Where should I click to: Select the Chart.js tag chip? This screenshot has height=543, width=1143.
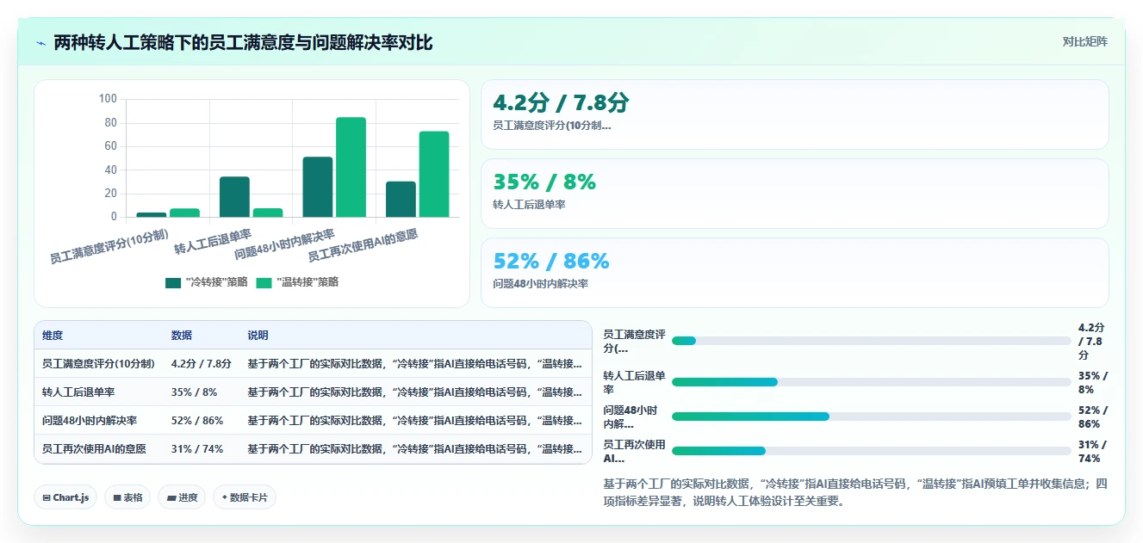[x=65, y=497]
